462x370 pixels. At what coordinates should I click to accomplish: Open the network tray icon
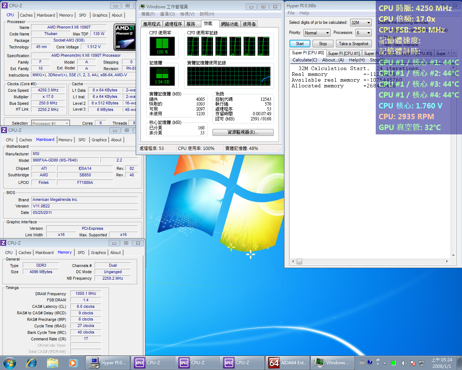point(421,363)
